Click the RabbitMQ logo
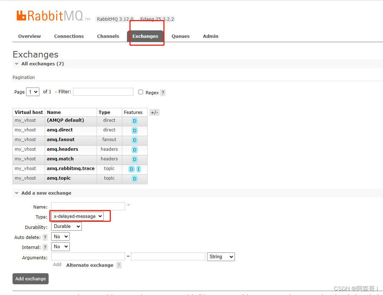 point(50,15)
